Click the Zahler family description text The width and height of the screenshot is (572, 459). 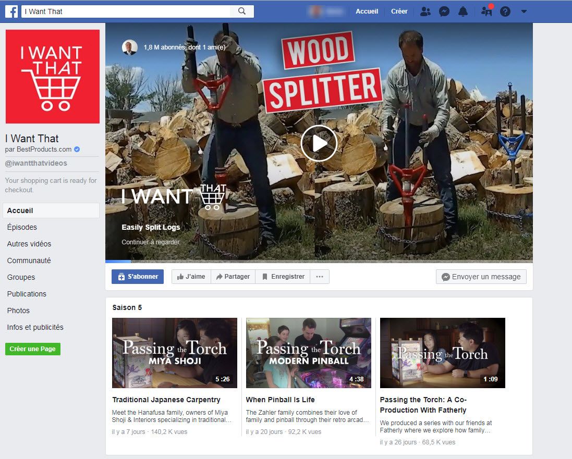(307, 416)
